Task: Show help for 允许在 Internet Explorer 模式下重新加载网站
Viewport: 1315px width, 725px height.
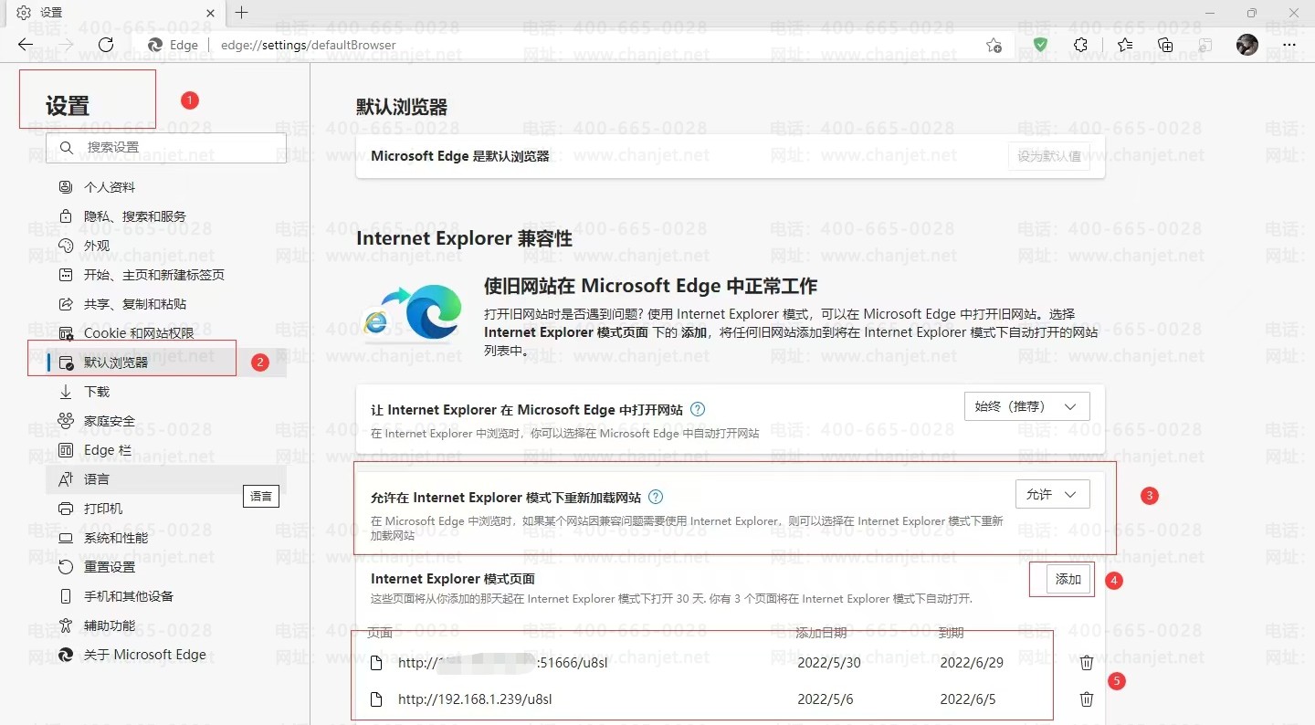Action: [x=656, y=497]
